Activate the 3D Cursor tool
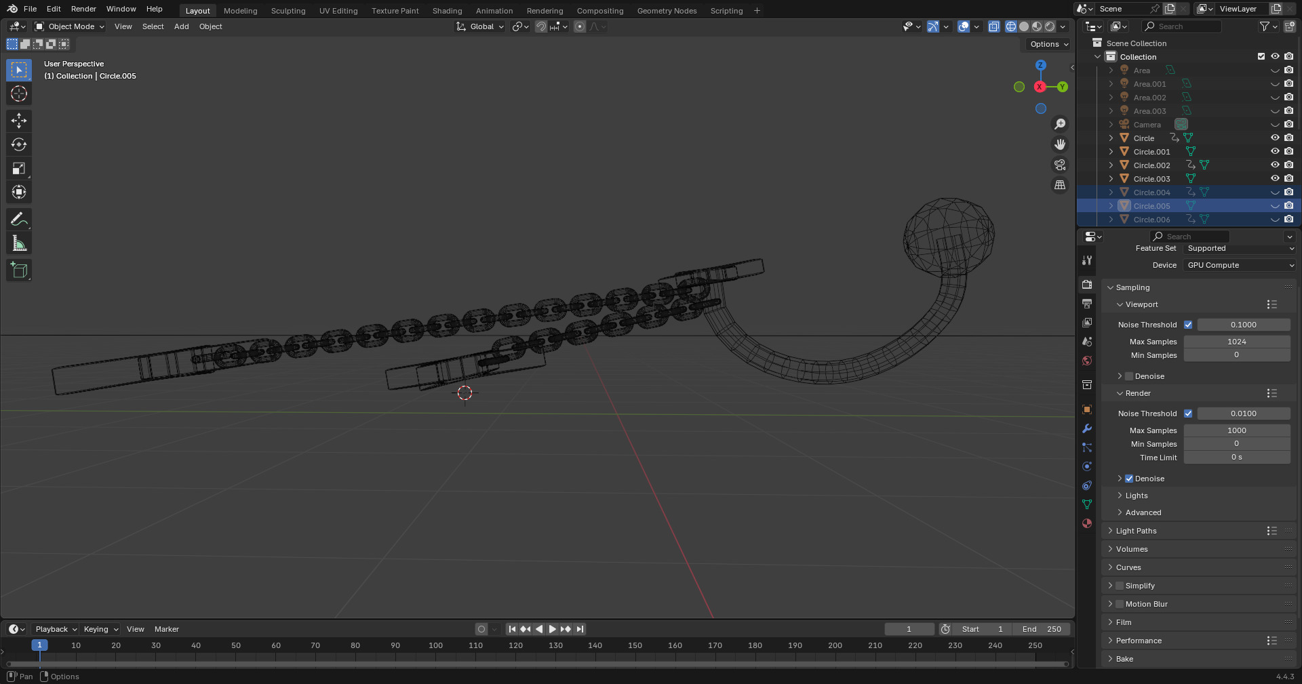The image size is (1302, 684). coord(19,94)
